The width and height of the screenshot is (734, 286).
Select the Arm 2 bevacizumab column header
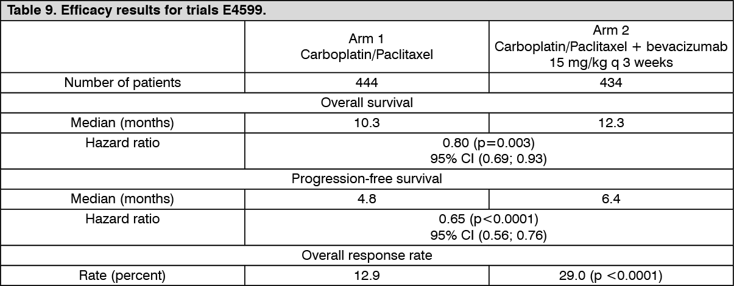pos(611,47)
